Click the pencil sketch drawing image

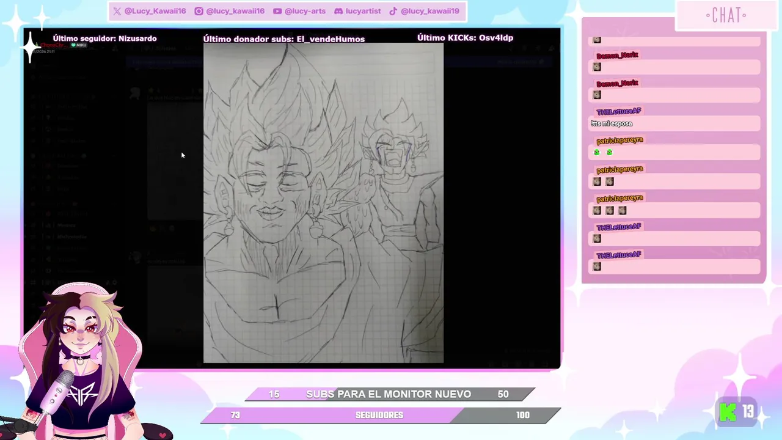coord(323,204)
